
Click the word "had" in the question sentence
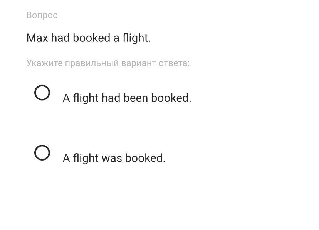60,38
